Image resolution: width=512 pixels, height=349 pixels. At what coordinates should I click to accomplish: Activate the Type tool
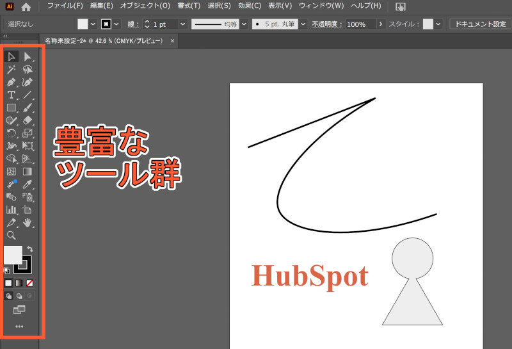(x=12, y=95)
